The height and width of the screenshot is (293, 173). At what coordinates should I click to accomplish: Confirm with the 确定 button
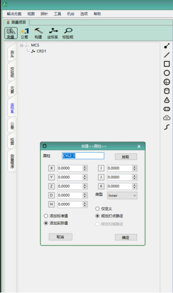point(126,237)
